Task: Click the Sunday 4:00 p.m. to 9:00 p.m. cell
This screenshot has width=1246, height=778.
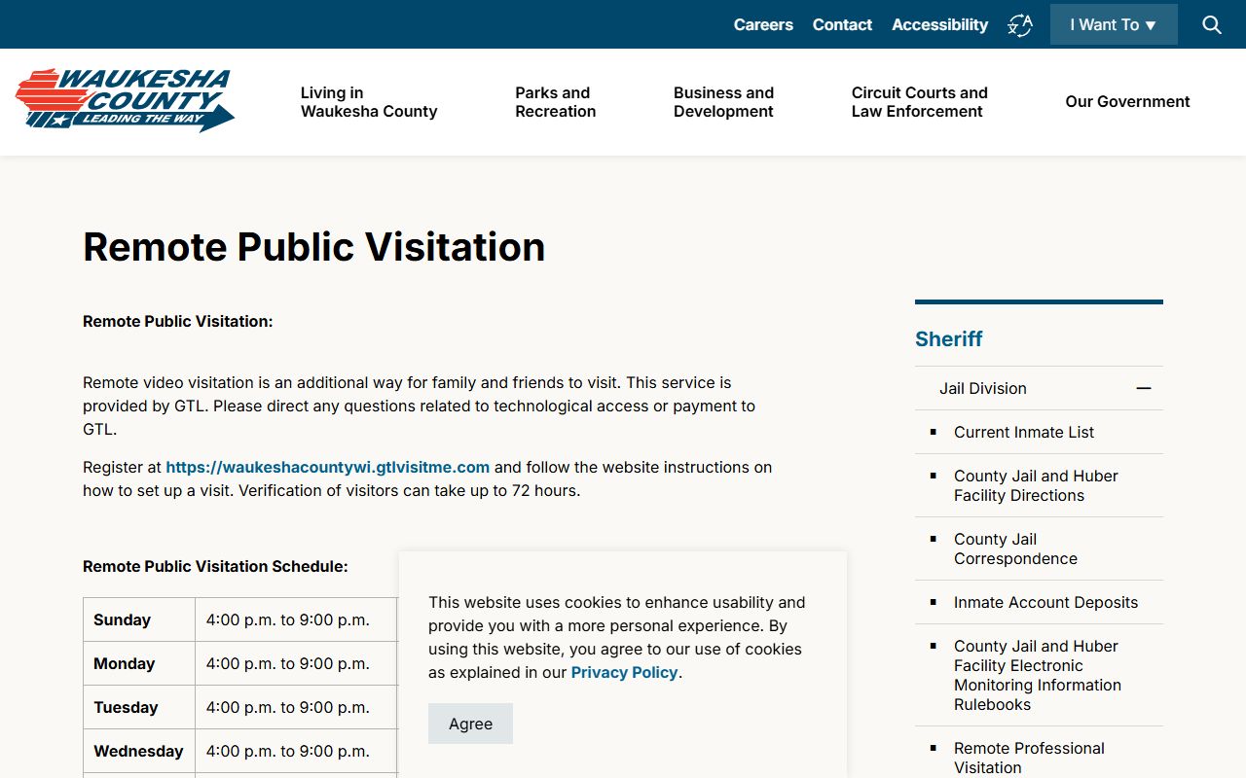Action: click(x=296, y=619)
